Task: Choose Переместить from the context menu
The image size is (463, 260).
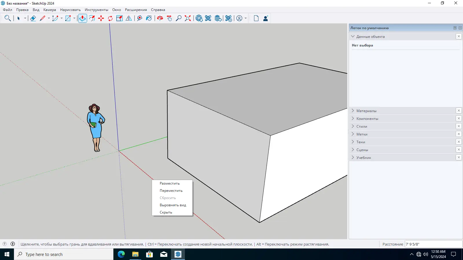Action: (x=171, y=191)
